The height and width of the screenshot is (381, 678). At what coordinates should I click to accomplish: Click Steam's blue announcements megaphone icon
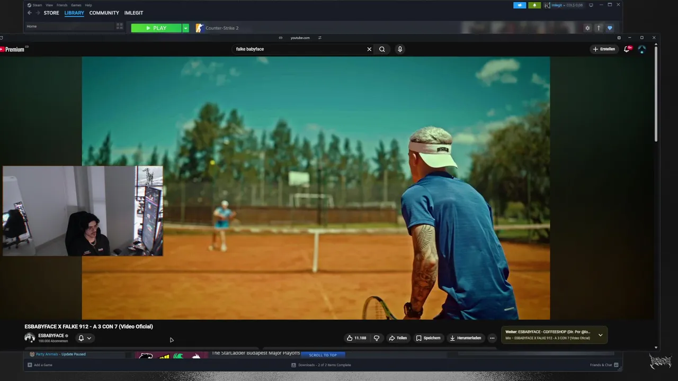tap(520, 5)
